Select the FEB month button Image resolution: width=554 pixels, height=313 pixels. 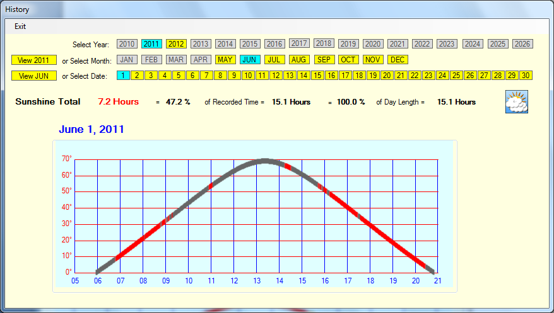tap(151, 60)
